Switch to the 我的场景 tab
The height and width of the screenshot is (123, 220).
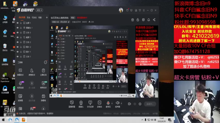(22, 17)
